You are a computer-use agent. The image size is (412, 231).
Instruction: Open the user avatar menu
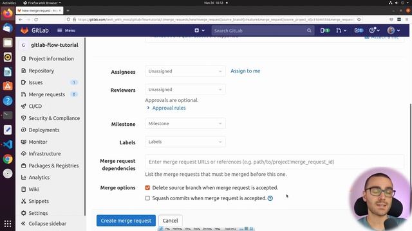click(393, 30)
